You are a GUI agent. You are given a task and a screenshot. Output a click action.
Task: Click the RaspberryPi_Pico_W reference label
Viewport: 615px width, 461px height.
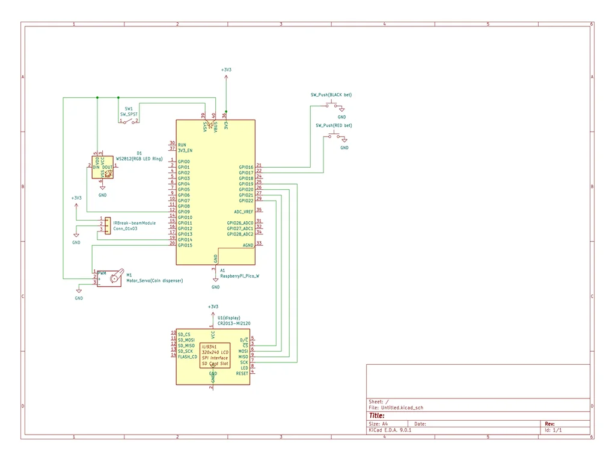(x=240, y=276)
